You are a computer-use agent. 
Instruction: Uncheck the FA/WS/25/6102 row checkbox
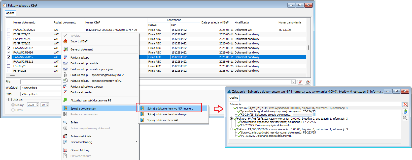9,48
